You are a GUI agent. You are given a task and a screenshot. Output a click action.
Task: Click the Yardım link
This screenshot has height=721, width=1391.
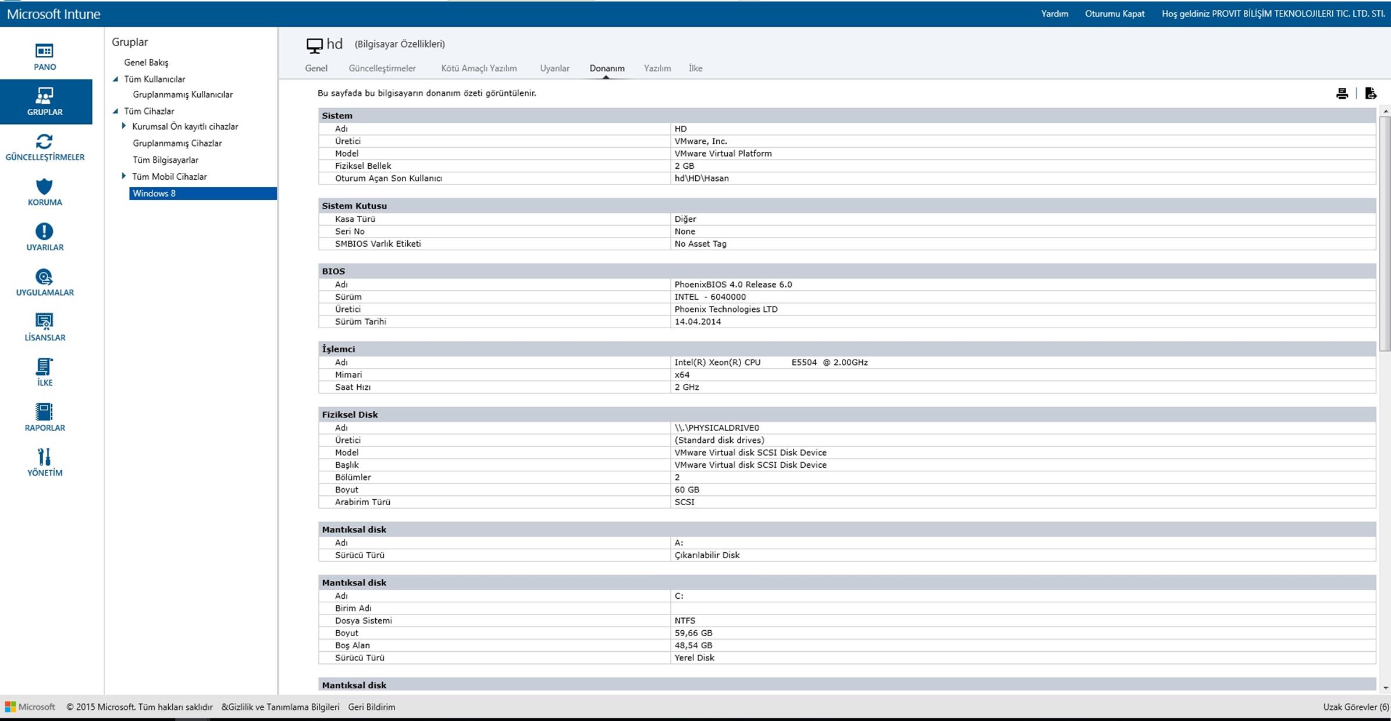click(x=1054, y=14)
